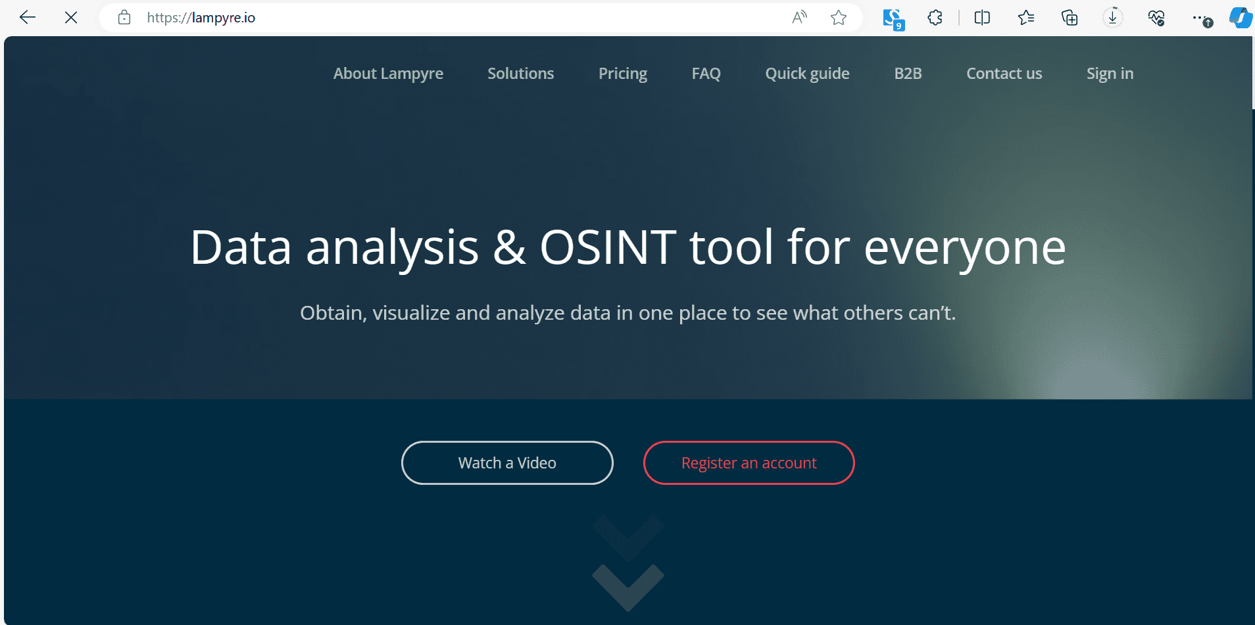Click the double chevron scroll-down arrow

click(x=628, y=563)
